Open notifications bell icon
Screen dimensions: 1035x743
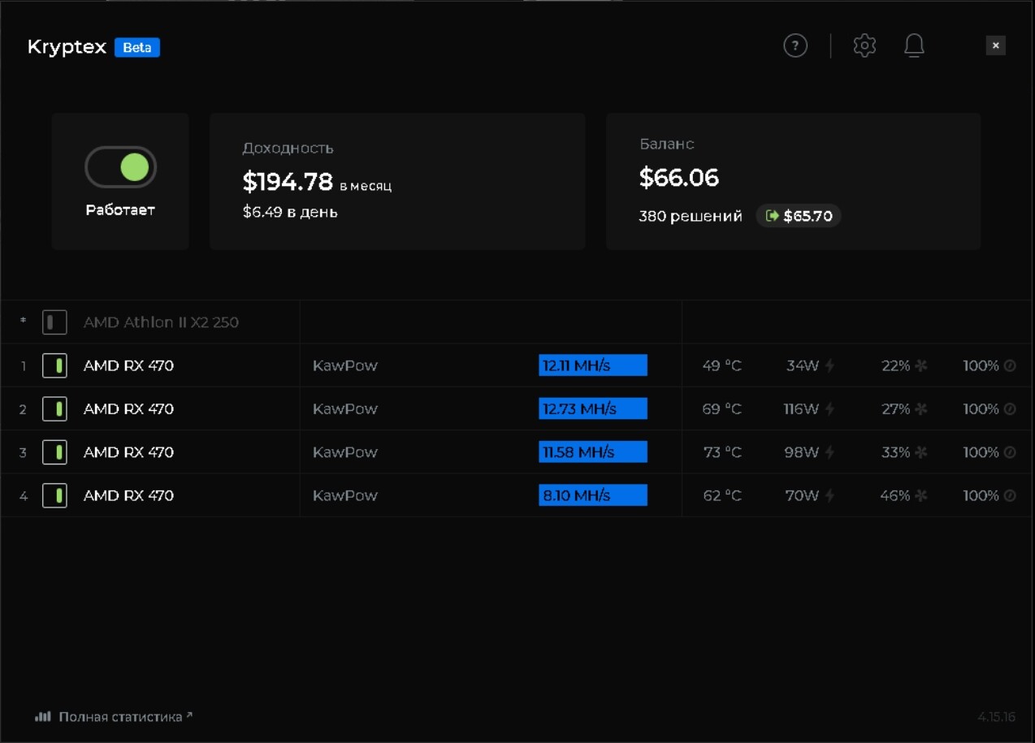click(914, 45)
